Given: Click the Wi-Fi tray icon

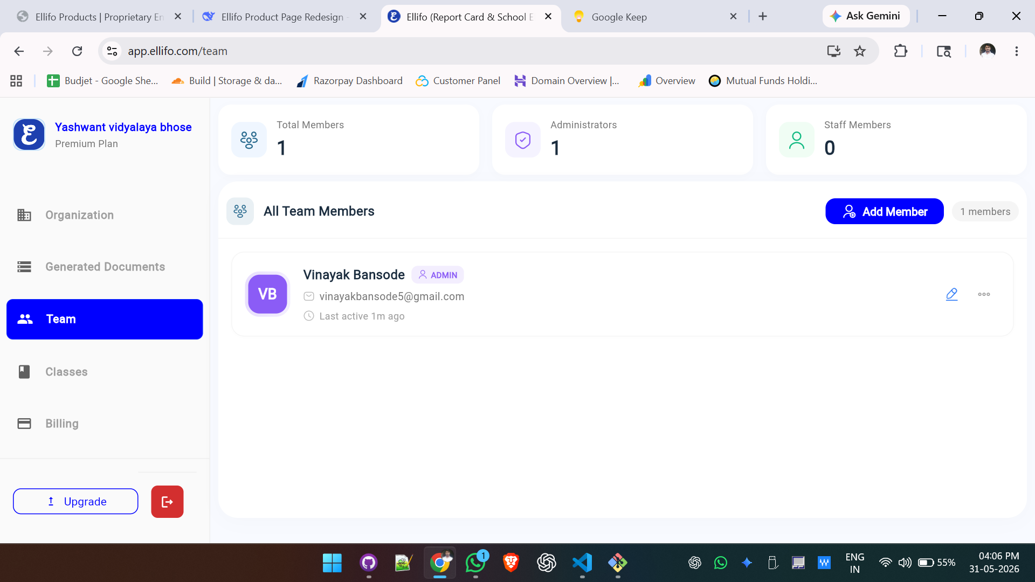Looking at the screenshot, I should coord(885,563).
